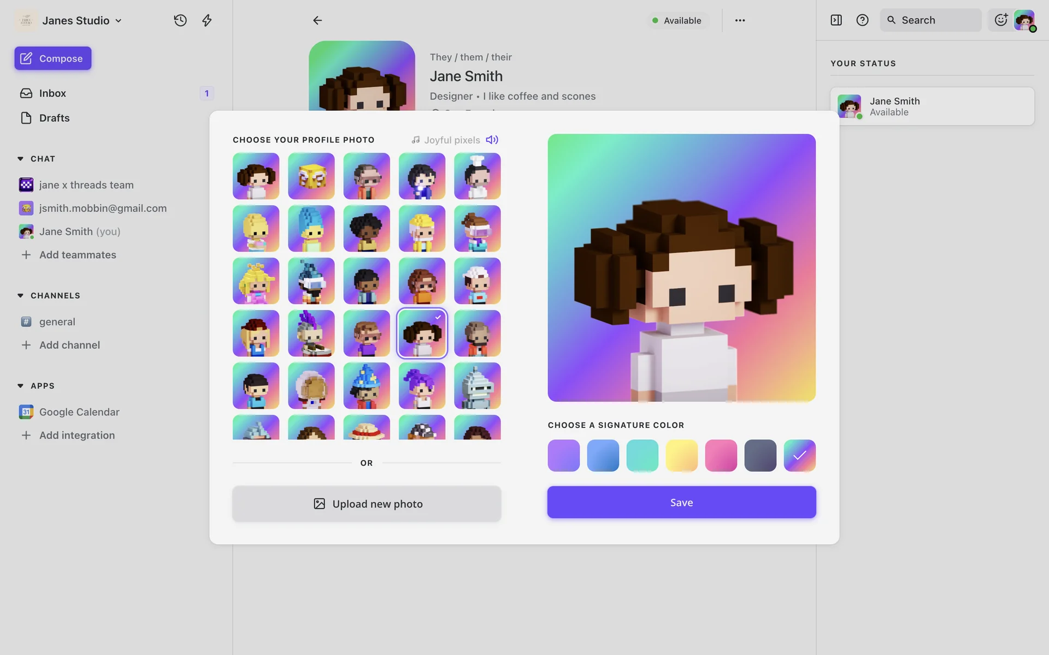The width and height of the screenshot is (1049, 655).
Task: Open the help question mark icon
Action: pyautogui.click(x=862, y=20)
